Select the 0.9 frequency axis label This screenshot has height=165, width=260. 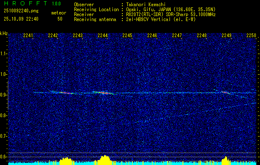pyautogui.click(x=4, y=95)
